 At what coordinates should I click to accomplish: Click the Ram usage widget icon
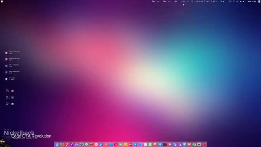pos(13,91)
